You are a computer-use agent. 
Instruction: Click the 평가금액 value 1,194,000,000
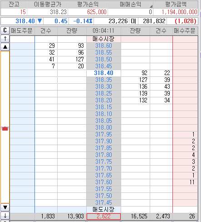coord(176,12)
